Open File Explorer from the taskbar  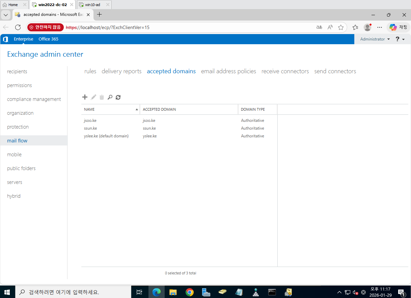tap(173, 292)
